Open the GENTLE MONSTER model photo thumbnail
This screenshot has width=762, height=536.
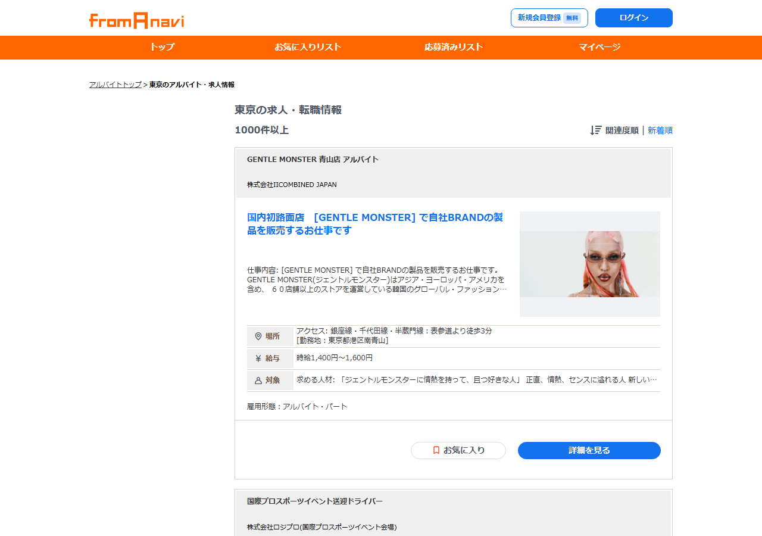(x=590, y=264)
